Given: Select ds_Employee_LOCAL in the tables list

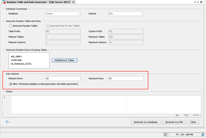Looking at the screenshot, I should pyautogui.click(x=21, y=64).
